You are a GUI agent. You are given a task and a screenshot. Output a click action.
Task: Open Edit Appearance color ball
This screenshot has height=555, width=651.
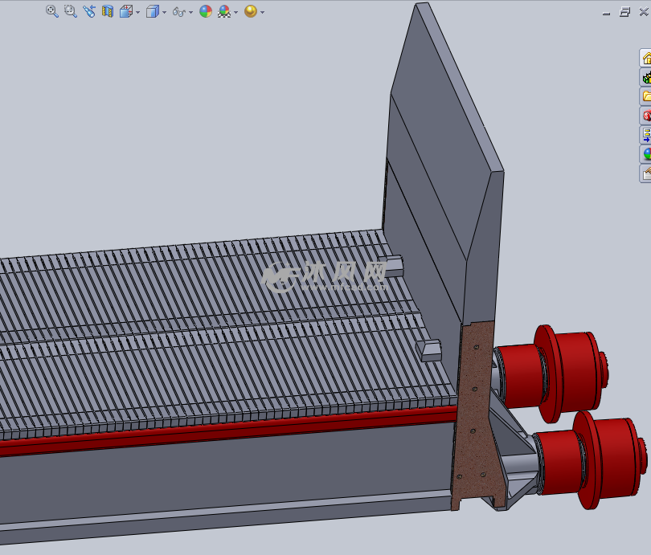click(x=206, y=11)
